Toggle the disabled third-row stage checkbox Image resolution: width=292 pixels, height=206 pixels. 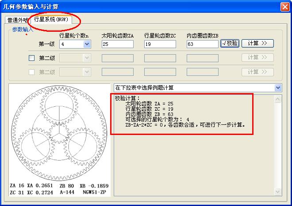(x=32, y=72)
